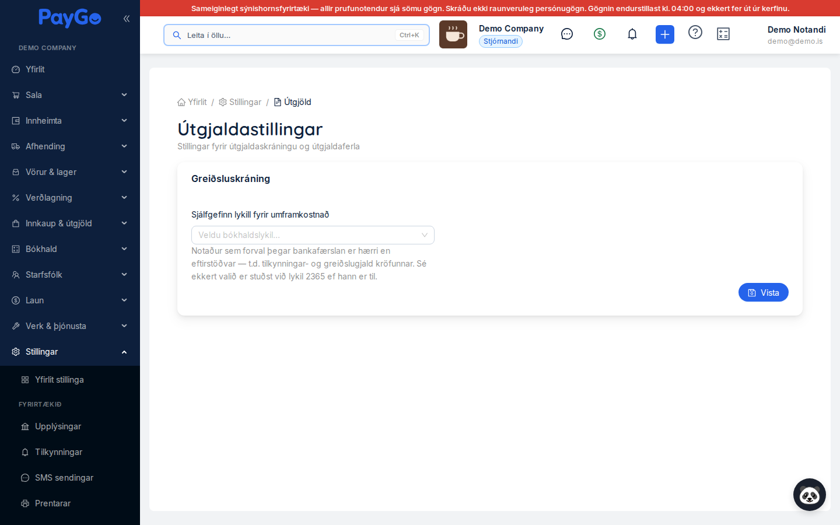Image resolution: width=840 pixels, height=525 pixels.
Task: Click the blue plus quick-create button
Action: (x=665, y=34)
